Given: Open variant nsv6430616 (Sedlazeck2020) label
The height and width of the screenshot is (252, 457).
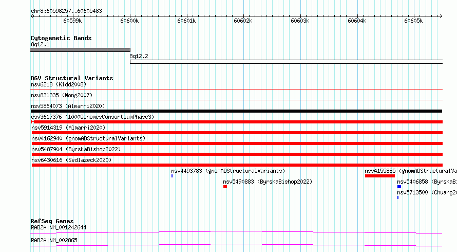Looking at the screenshot, I should 71,160.
